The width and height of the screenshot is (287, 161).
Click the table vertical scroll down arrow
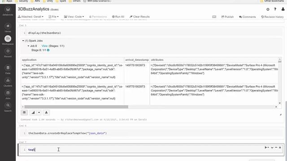tap(280, 103)
